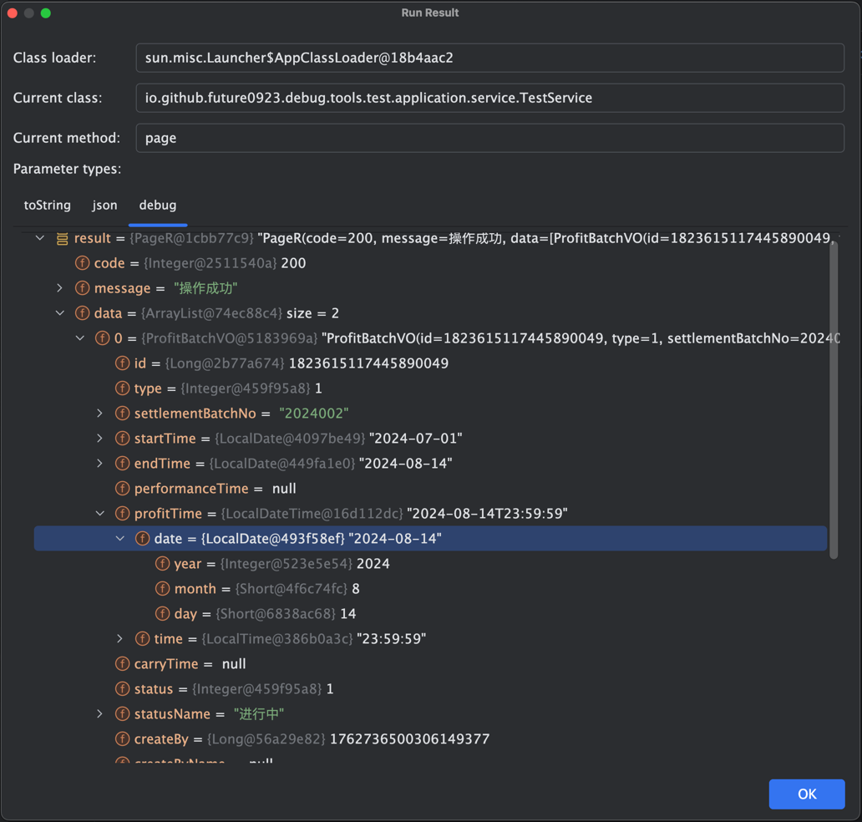
Task: Switch to the toString tab
Action: tap(48, 205)
